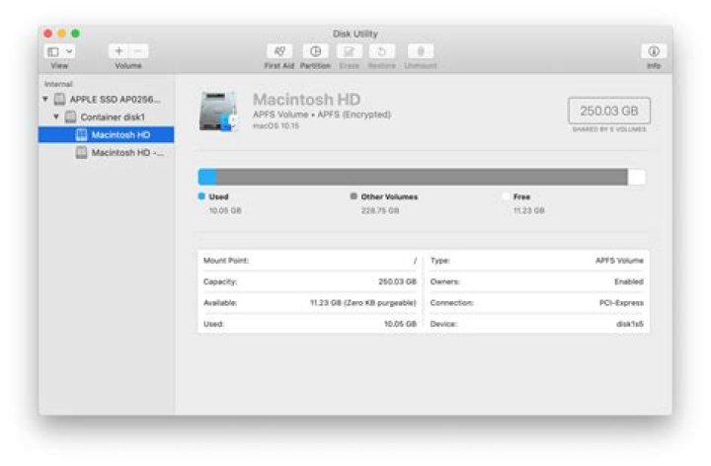Screen dimensions: 711x466
Task: Click the blue Used portion of usage bar
Action: 207,177
